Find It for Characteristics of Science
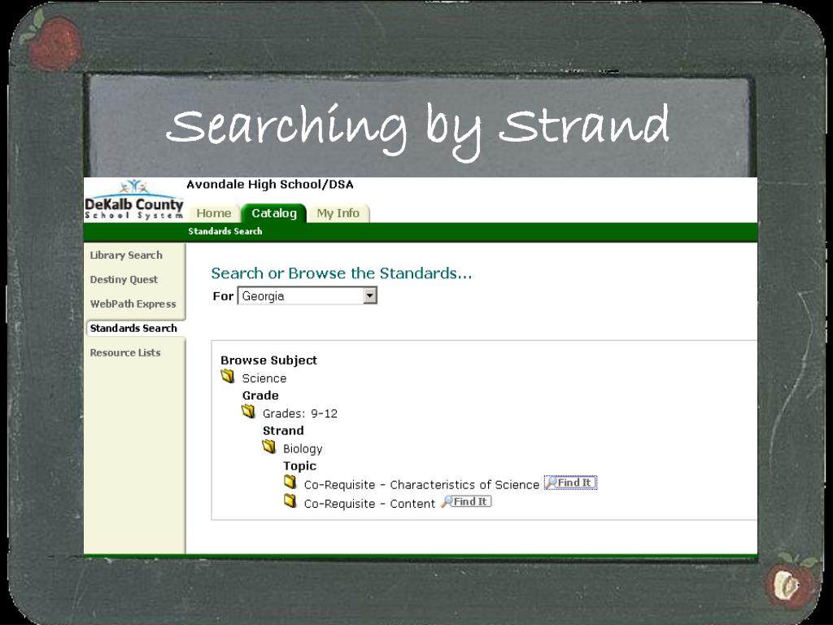833x625 pixels. [570, 483]
